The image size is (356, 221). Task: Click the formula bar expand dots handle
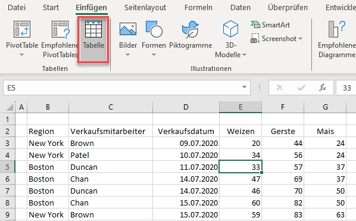[260, 88]
